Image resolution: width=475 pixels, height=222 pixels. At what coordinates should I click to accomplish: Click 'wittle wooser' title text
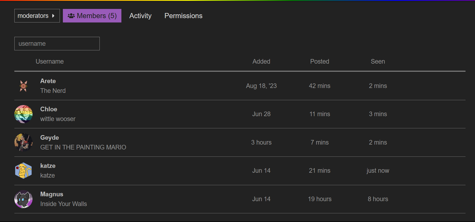pyautogui.click(x=58, y=119)
